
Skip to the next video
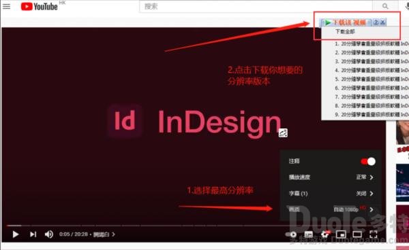click(x=33, y=234)
